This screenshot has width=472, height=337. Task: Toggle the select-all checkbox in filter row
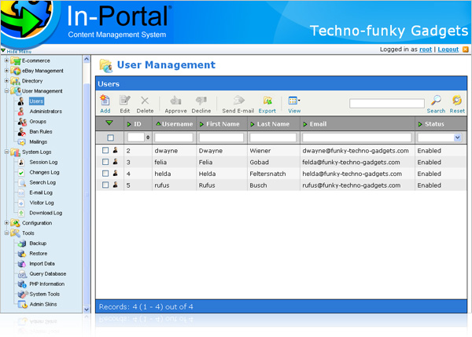(110, 137)
